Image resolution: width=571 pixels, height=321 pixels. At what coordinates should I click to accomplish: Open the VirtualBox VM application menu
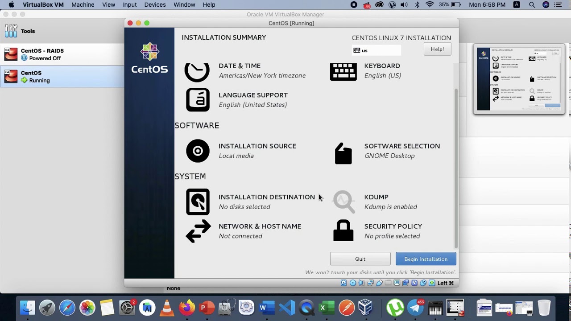point(43,4)
